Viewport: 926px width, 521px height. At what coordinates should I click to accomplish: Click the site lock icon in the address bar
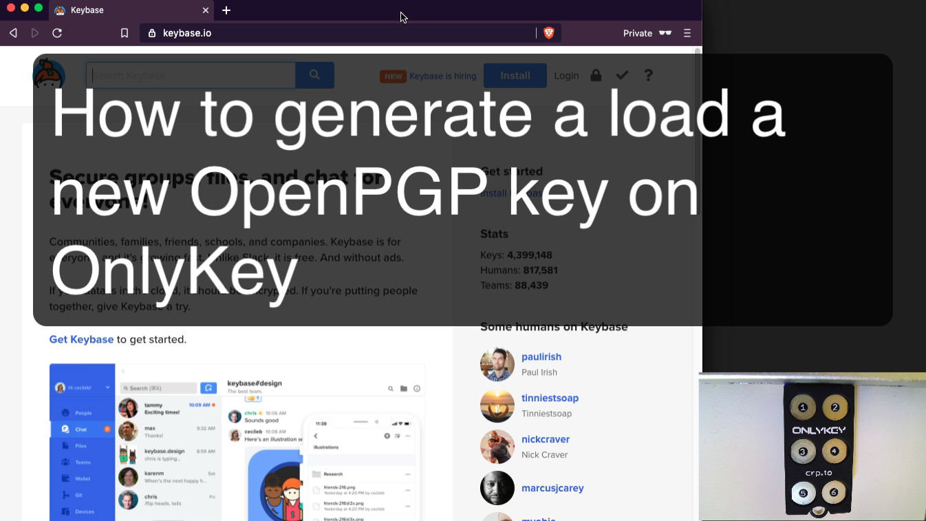point(152,33)
